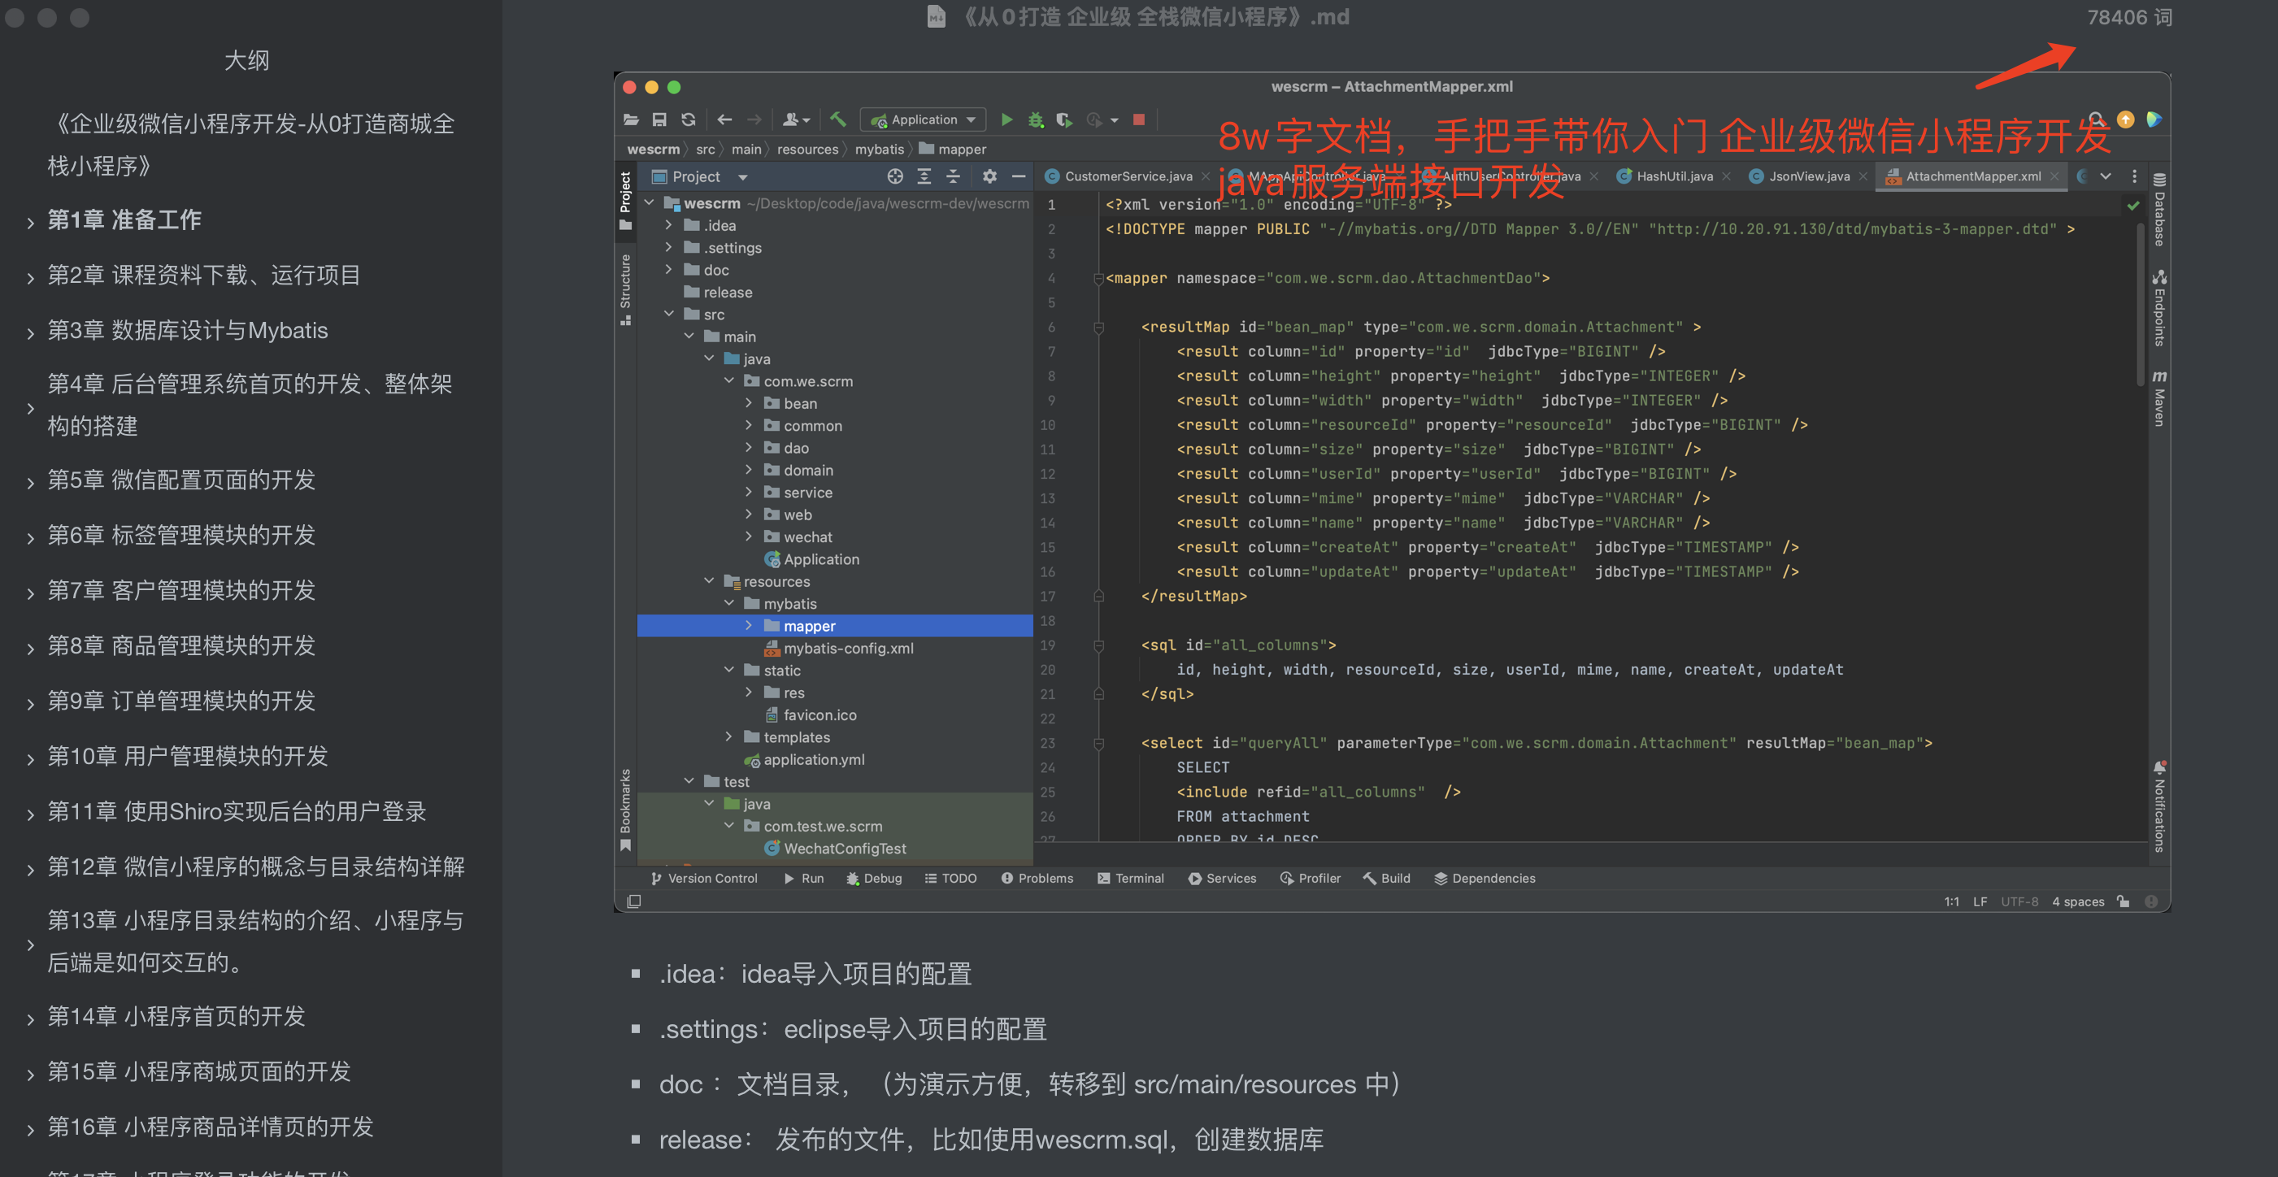Click the Locate in Project crosshair icon
The height and width of the screenshot is (1177, 2278).
895,176
